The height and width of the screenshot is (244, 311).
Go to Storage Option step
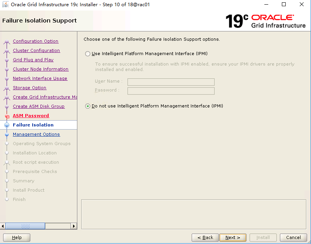[30, 88]
